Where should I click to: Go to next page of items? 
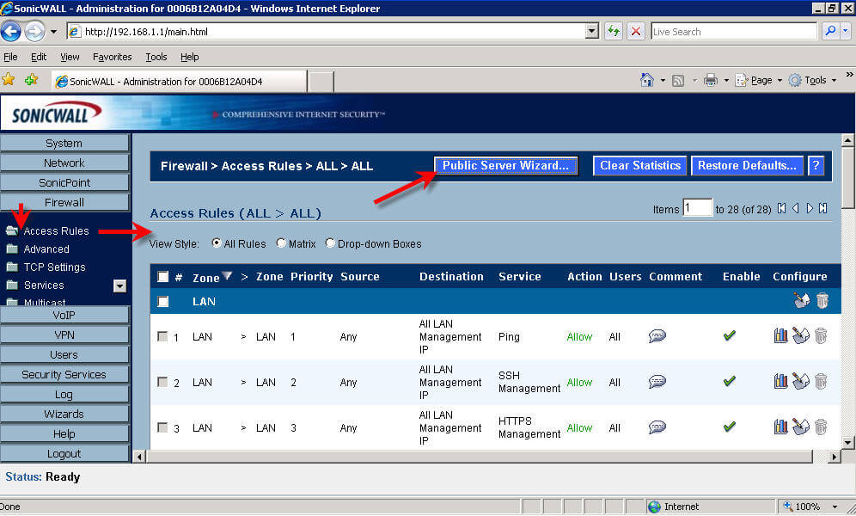point(810,209)
